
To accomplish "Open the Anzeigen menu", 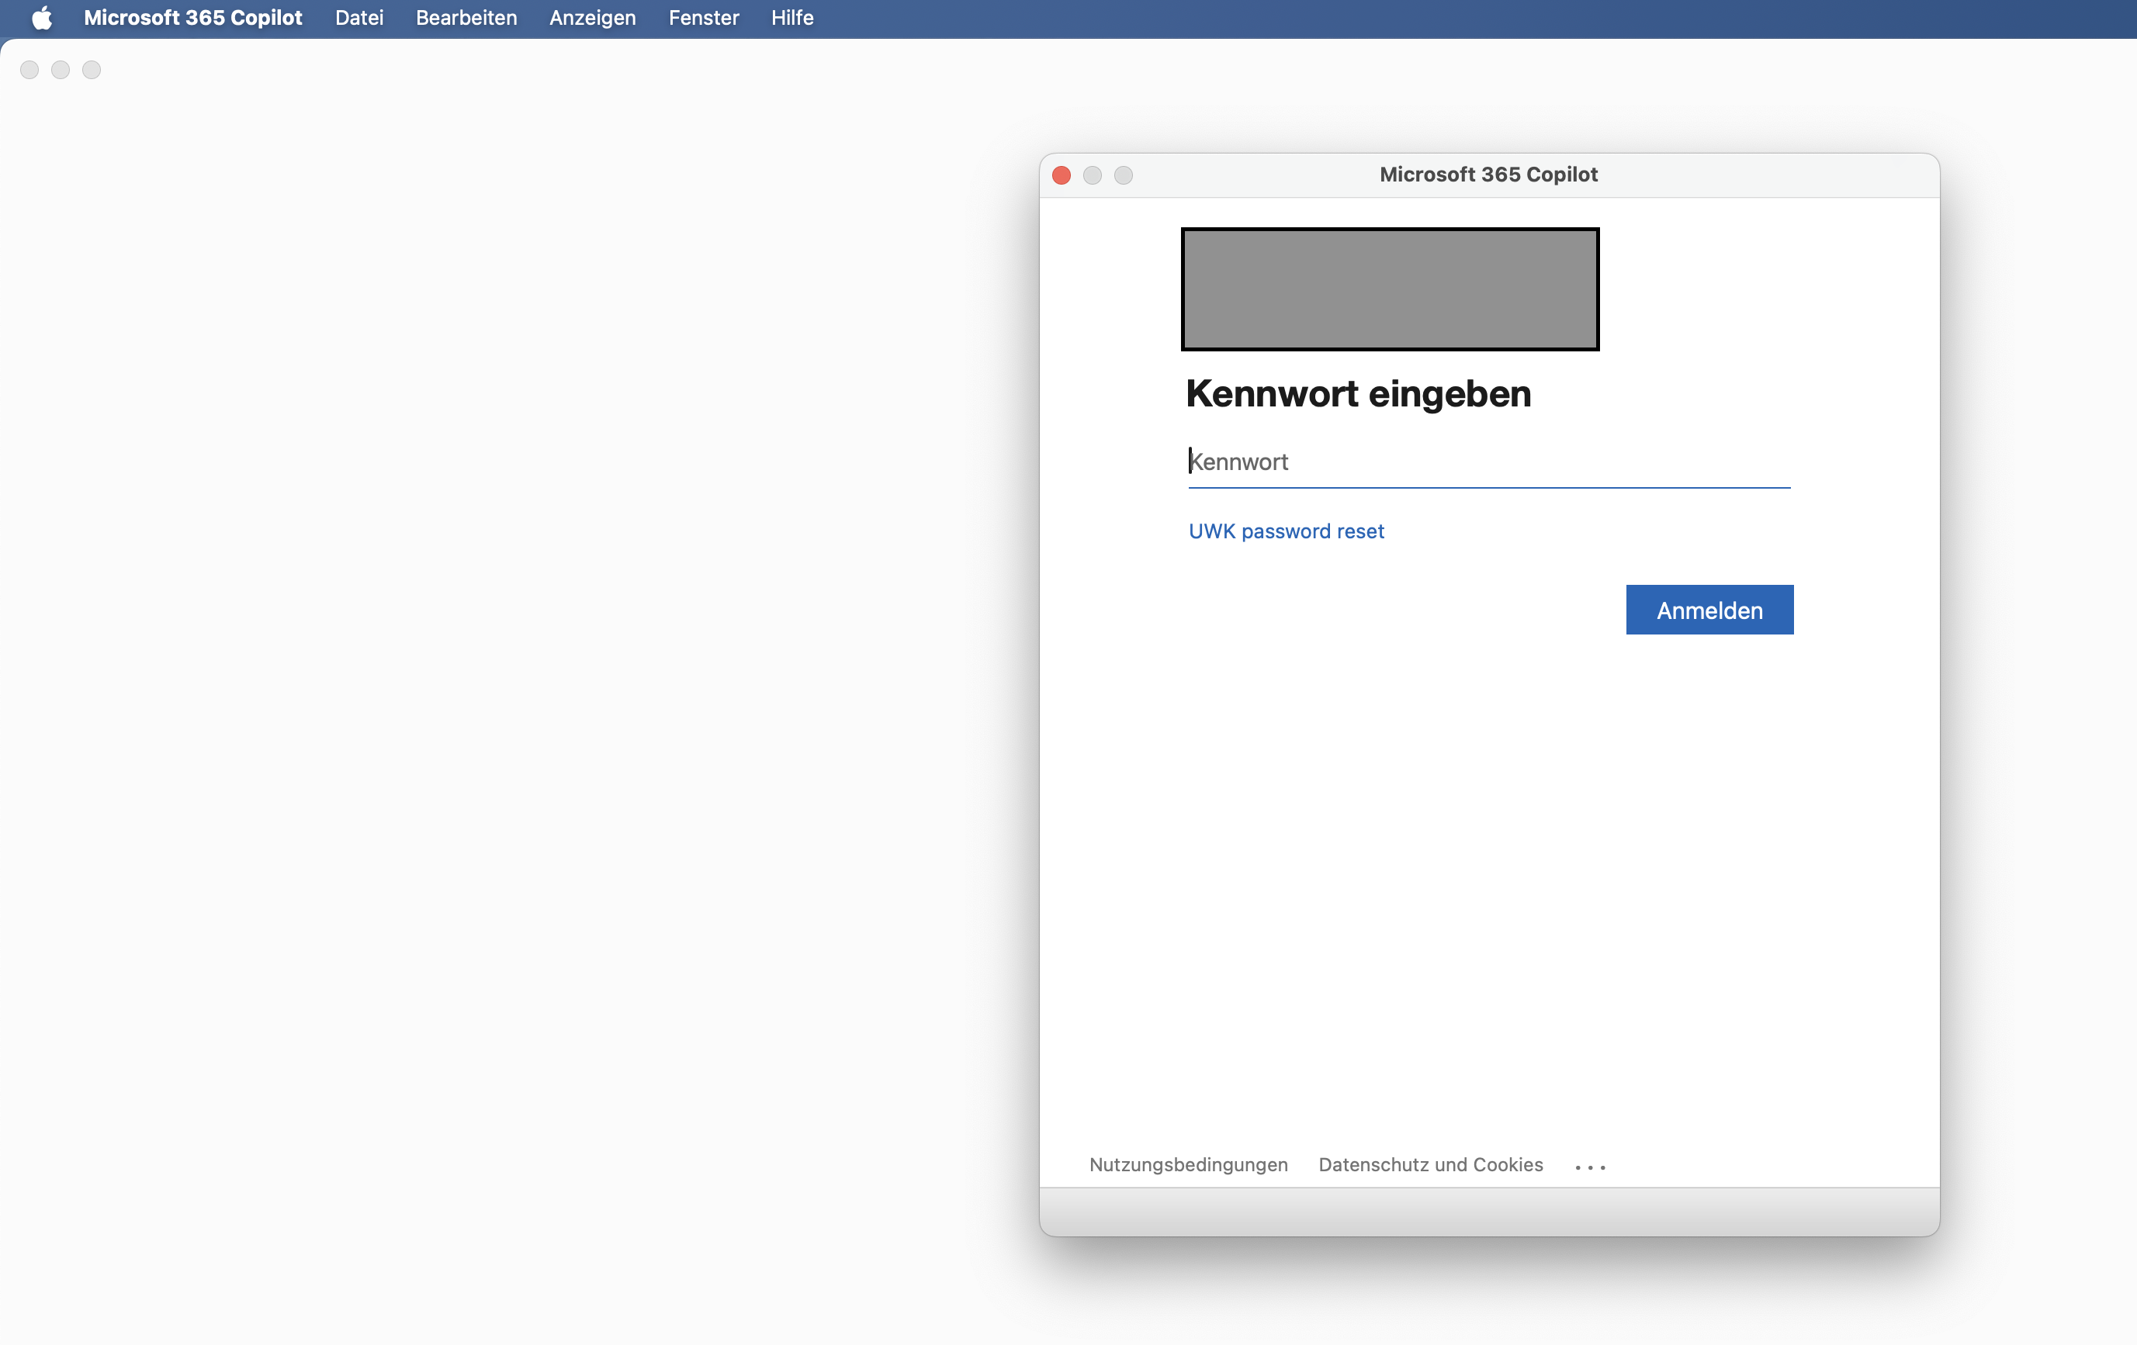I will click(x=592, y=18).
